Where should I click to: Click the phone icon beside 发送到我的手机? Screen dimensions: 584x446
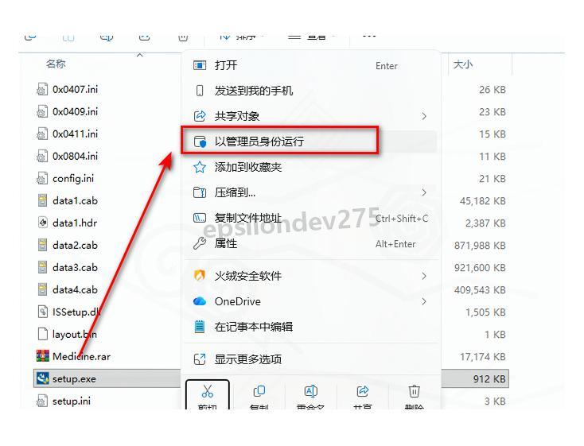point(200,91)
